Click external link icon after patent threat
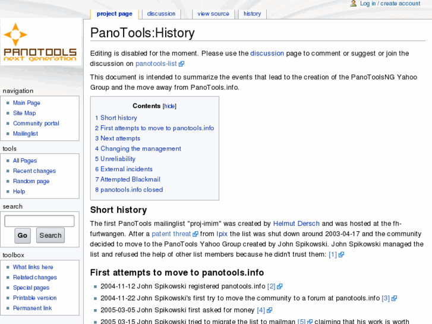Image resolution: width=432 pixels, height=324 pixels. 195,234
